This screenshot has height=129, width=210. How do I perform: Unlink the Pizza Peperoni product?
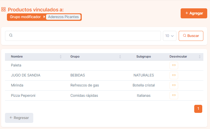click(174, 95)
